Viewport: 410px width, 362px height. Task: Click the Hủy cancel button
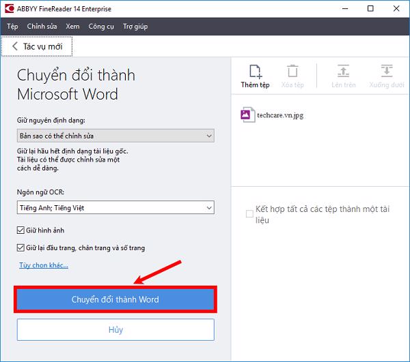coord(115,330)
